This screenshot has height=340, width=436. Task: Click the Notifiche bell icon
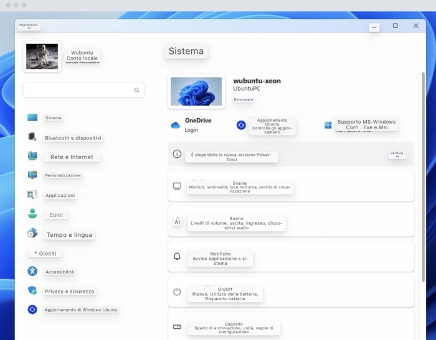[x=177, y=256]
